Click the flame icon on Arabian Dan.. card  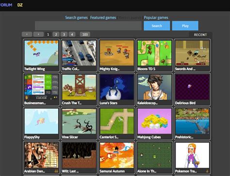[56, 171]
